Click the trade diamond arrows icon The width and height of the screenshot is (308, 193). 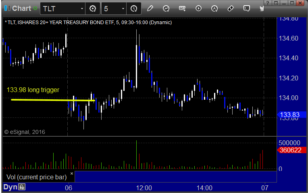[231, 8]
